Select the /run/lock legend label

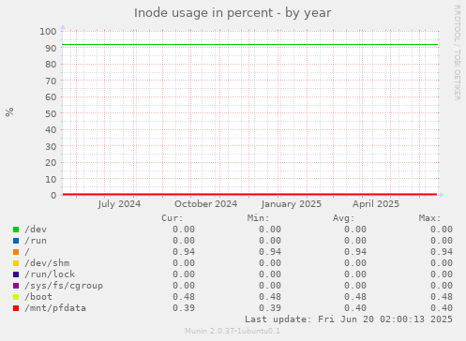[x=50, y=274]
